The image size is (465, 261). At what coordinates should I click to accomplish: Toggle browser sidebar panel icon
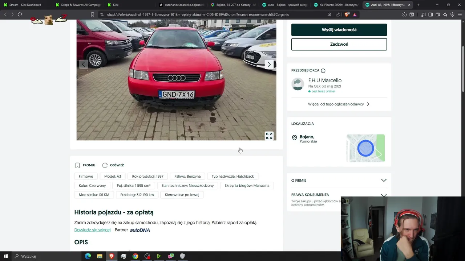tap(430, 14)
